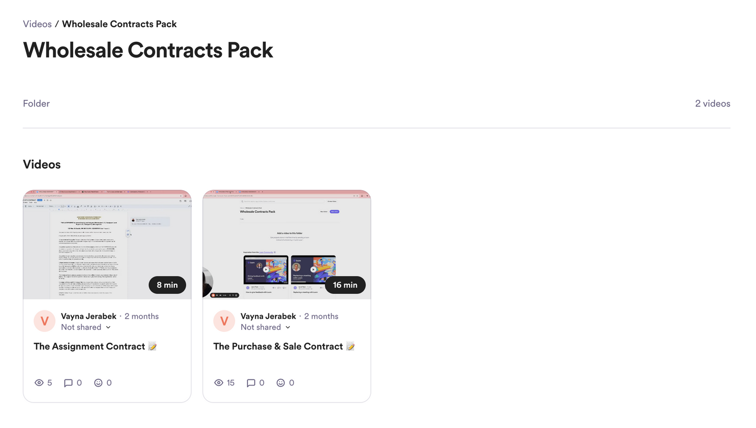Screen dimensions: 756x428
Task: Click the V avatar on Purchase & Sale card
Action: pos(224,321)
